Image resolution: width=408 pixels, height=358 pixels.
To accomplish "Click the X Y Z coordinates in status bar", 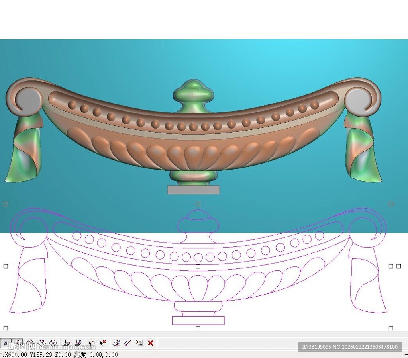I will [x=37, y=354].
